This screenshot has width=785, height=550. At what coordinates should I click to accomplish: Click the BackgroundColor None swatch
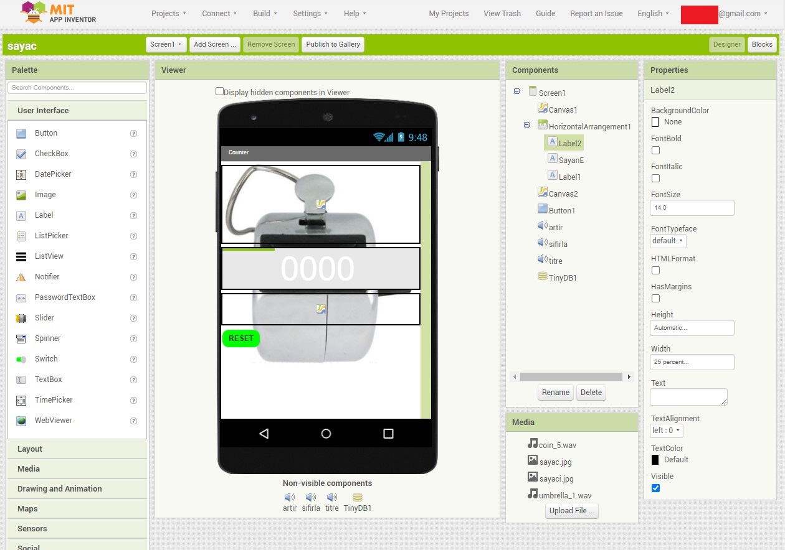coord(655,122)
